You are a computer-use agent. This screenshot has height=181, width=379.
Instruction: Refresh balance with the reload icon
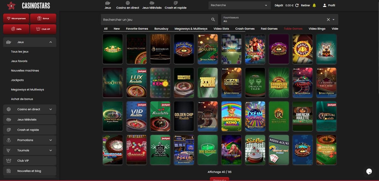(297, 5)
